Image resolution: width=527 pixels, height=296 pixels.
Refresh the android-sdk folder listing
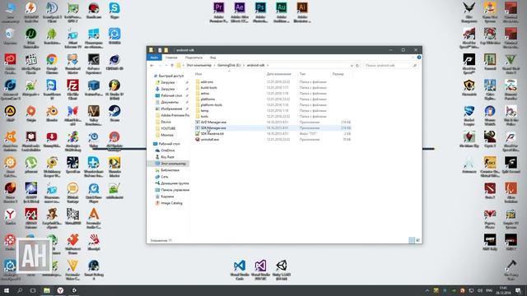357,66
